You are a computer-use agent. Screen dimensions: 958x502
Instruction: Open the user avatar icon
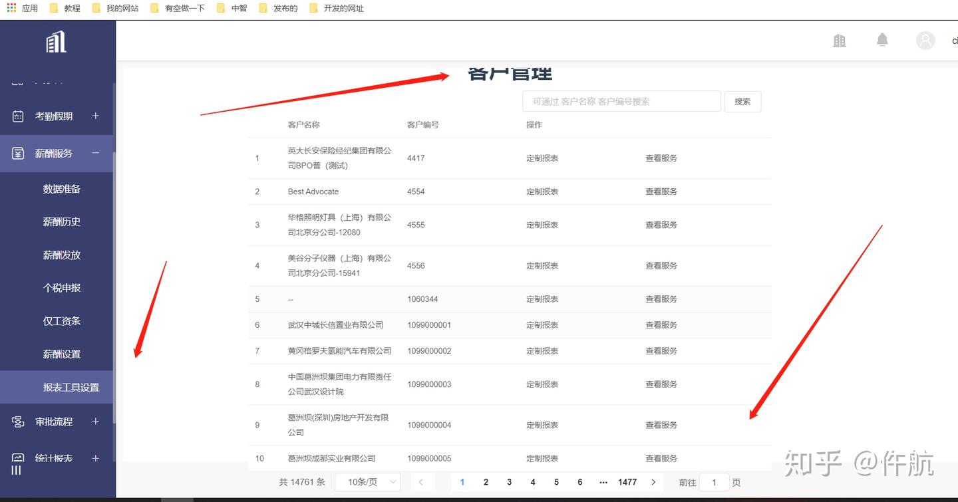pos(925,41)
